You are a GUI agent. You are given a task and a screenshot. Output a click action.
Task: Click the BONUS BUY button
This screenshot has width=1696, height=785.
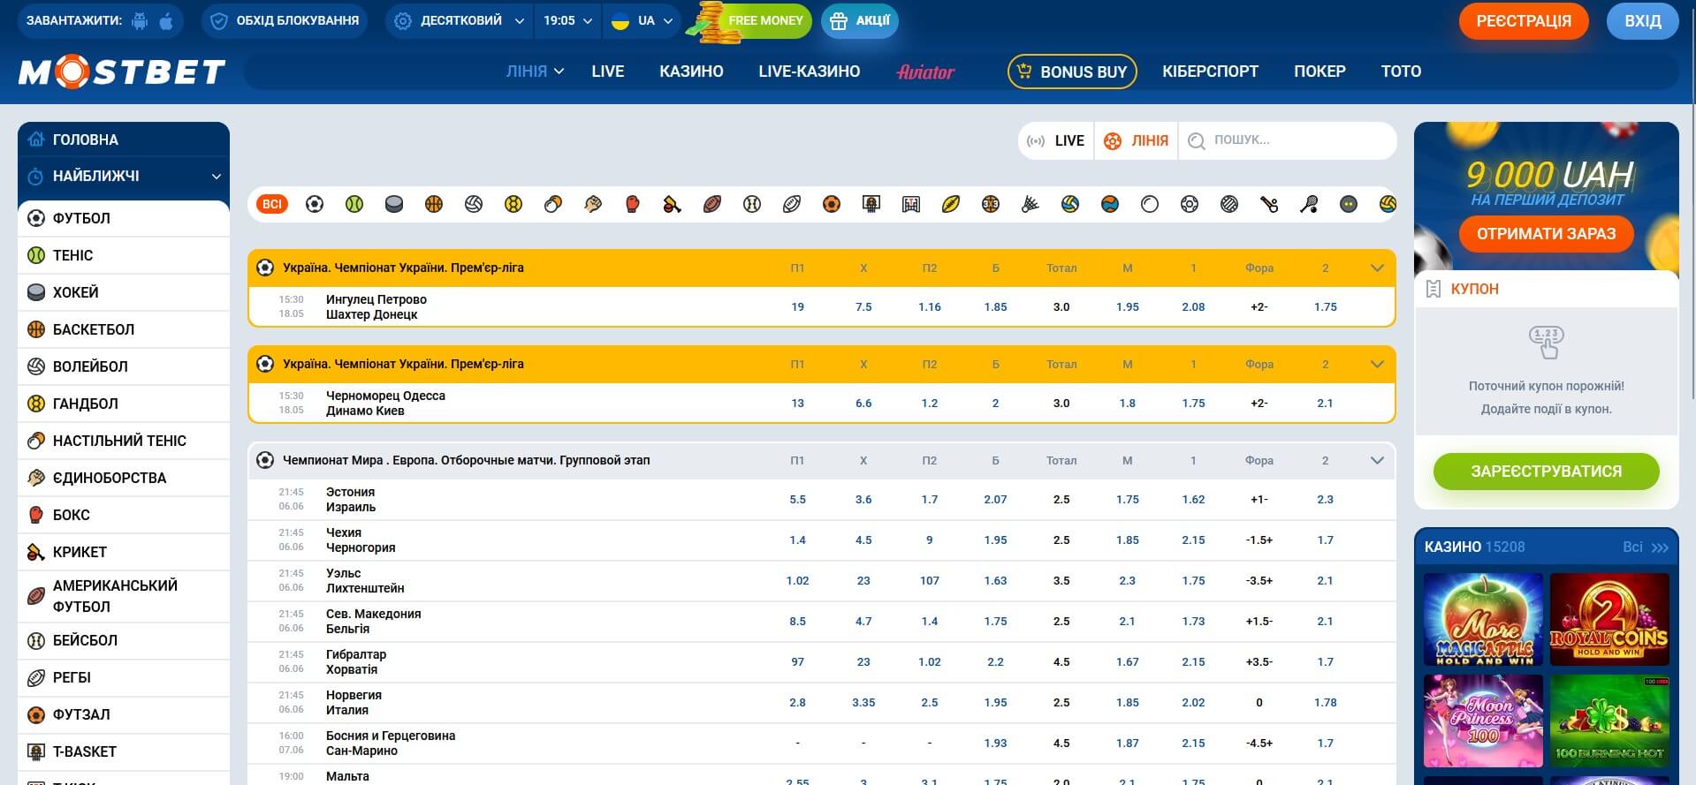[x=1072, y=72]
